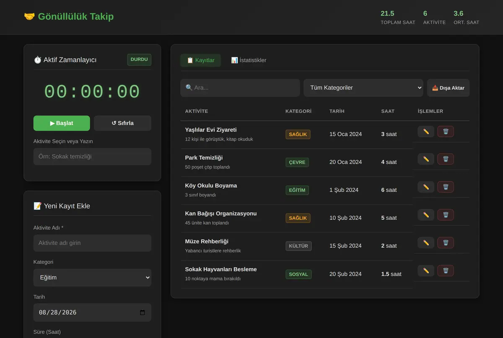Open the calendar picker in Tarih field
This screenshot has height=338, width=503.
142,312
